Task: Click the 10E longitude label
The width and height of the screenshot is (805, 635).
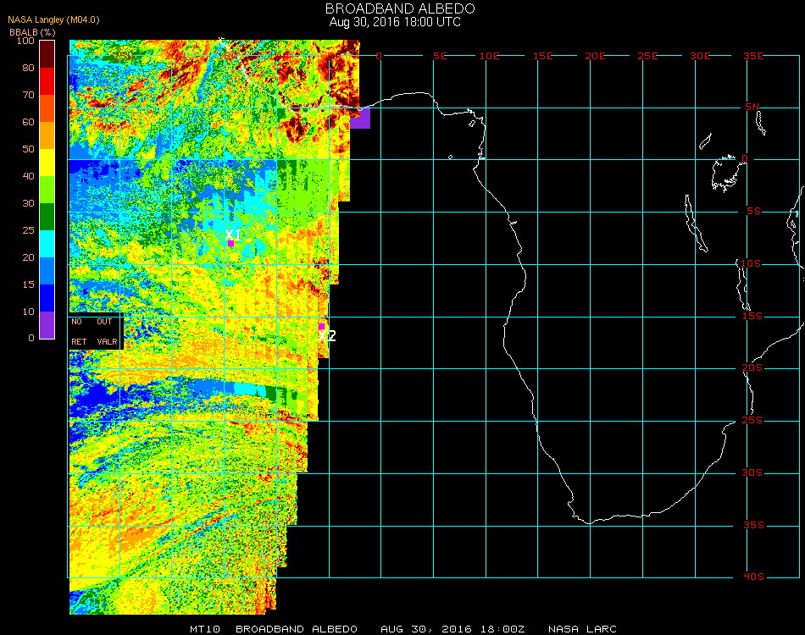Action: (489, 56)
